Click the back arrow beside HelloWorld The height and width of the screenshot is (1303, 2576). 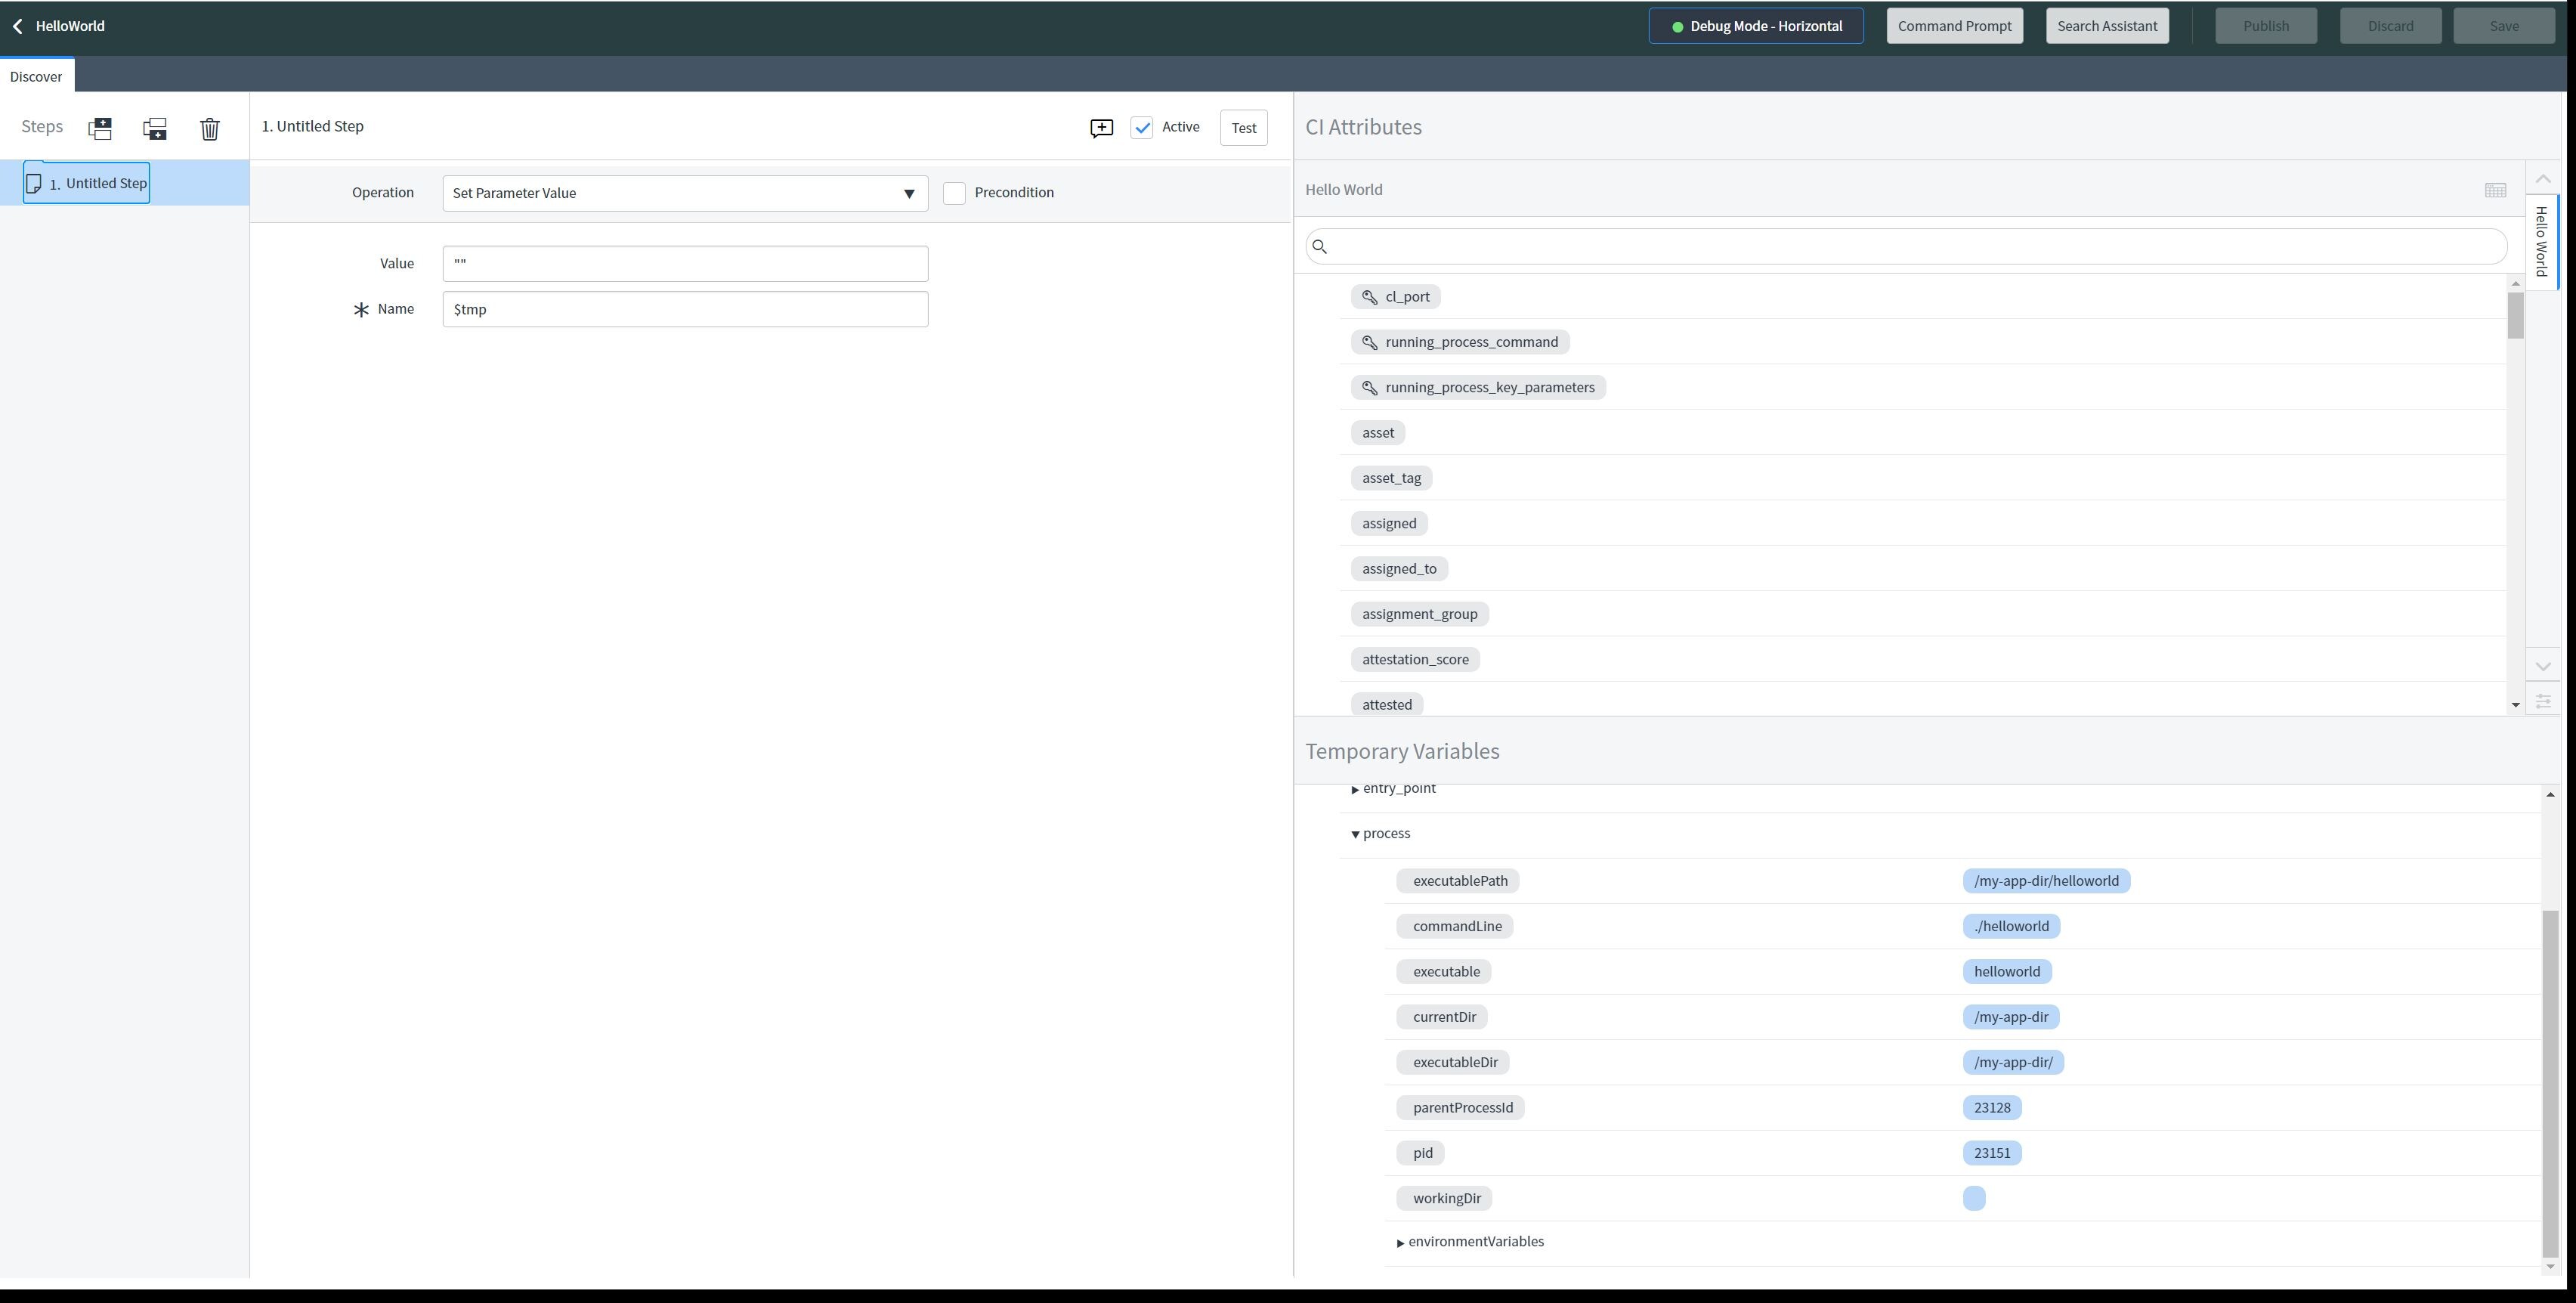pos(17,25)
